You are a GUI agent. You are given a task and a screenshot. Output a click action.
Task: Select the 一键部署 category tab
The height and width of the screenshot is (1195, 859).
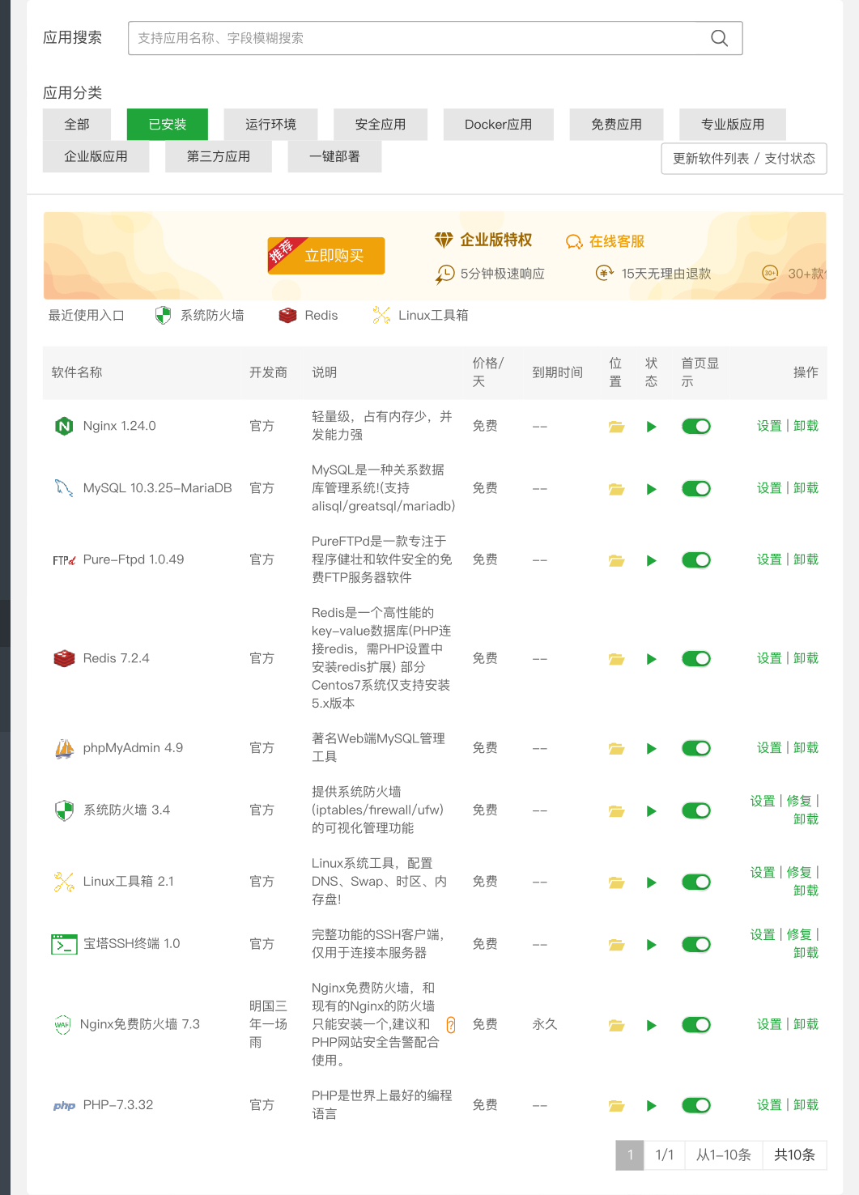point(334,156)
